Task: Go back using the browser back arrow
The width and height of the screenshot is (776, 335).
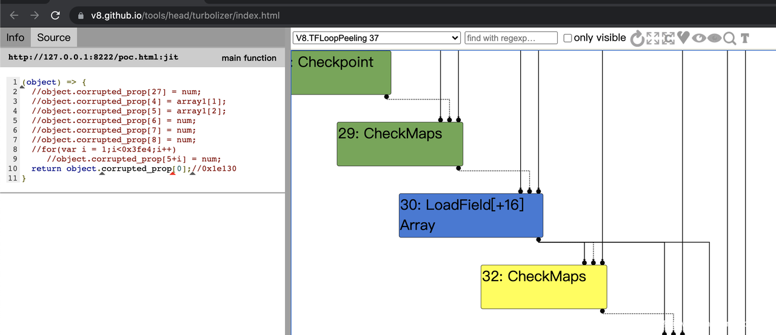Action: click(x=15, y=16)
